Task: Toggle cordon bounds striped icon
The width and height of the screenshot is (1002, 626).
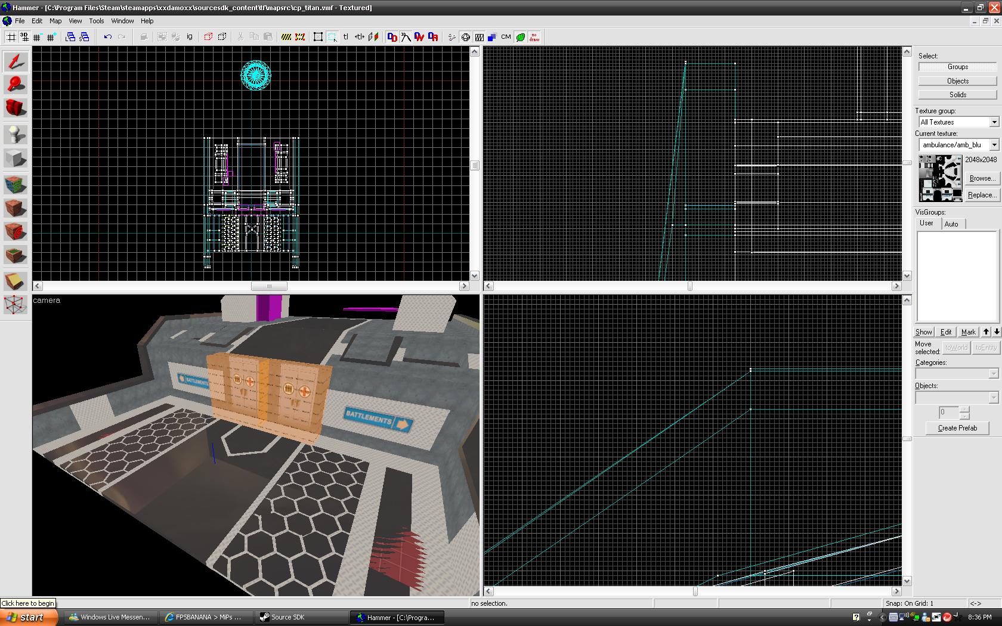Action: (286, 37)
